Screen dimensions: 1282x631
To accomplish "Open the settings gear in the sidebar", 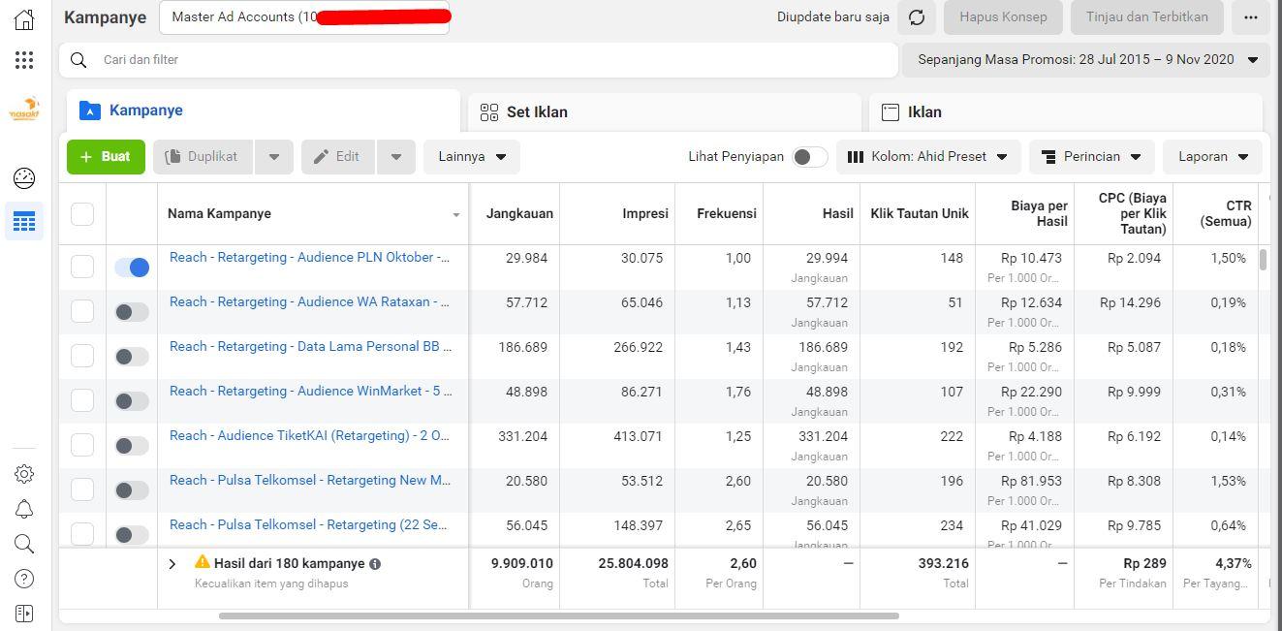I will pos(24,474).
